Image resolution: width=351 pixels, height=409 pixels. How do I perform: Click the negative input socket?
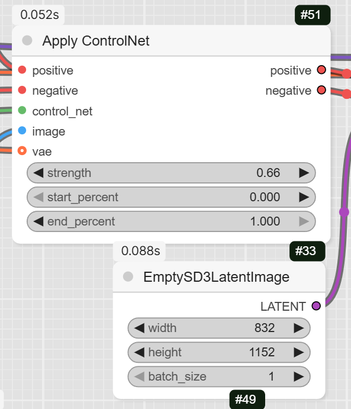[22, 90]
